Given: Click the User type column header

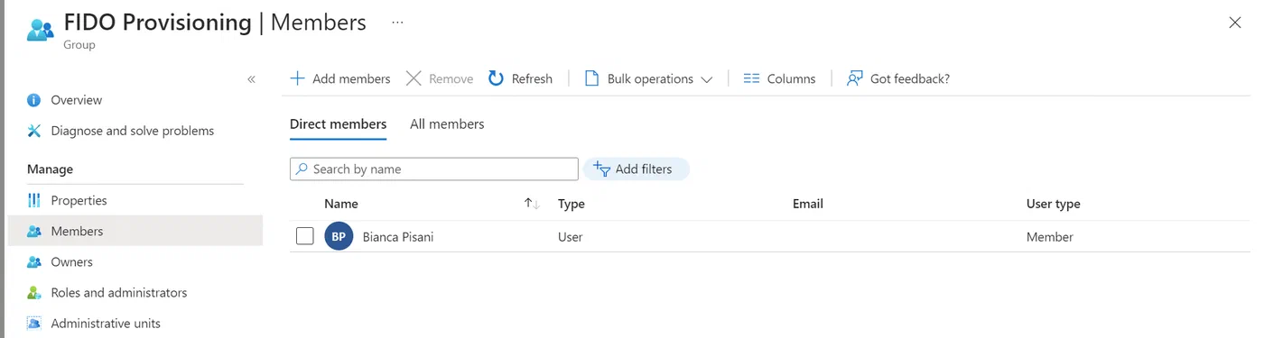Looking at the screenshot, I should [x=1054, y=204].
